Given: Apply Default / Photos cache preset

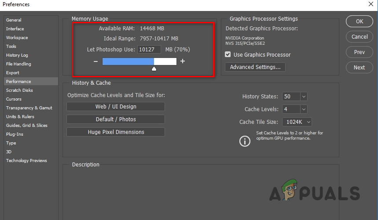Looking at the screenshot, I should (x=116, y=119).
